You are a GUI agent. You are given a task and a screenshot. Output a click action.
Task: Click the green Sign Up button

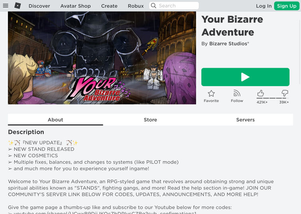(287, 6)
